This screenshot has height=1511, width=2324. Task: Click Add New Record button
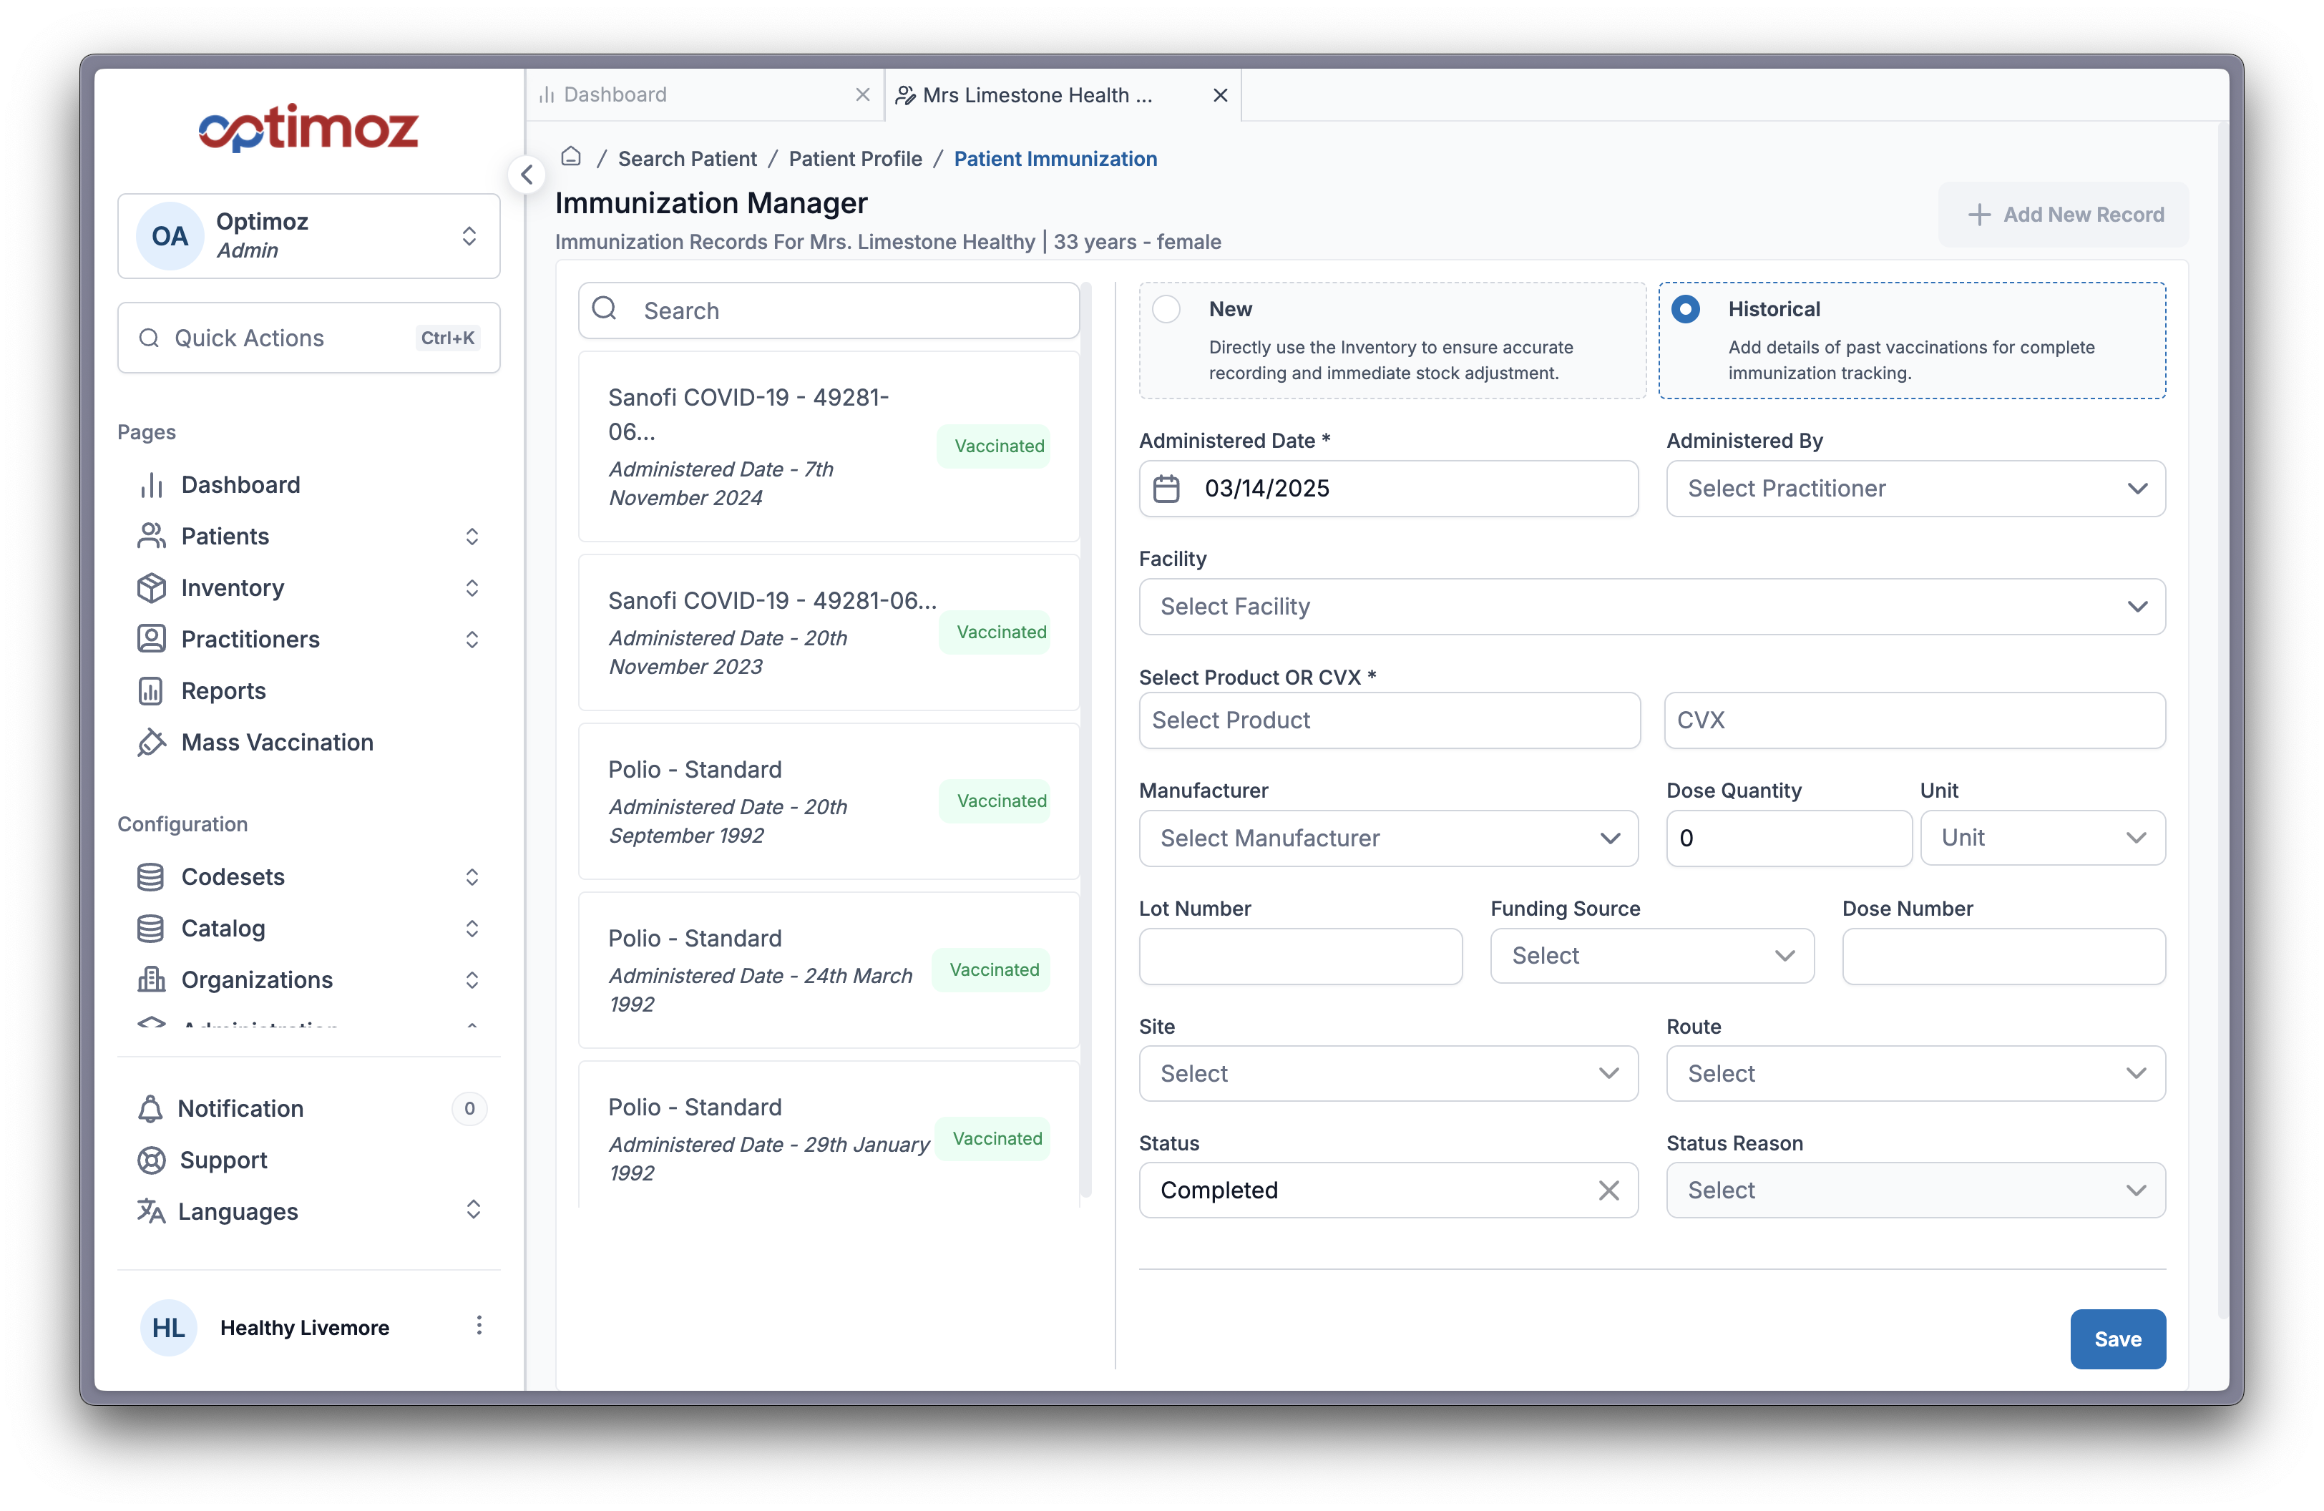pos(2064,215)
